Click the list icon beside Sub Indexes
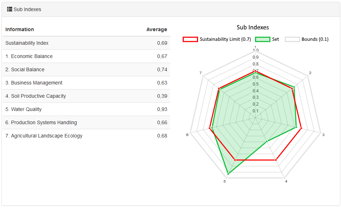This screenshot has height=208, width=341. [10, 9]
